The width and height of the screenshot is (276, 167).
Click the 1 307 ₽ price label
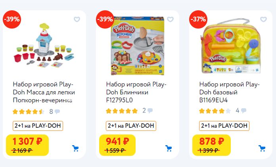(27, 141)
